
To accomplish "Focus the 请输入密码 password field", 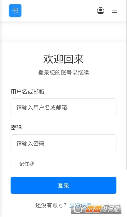I will point(63,143).
